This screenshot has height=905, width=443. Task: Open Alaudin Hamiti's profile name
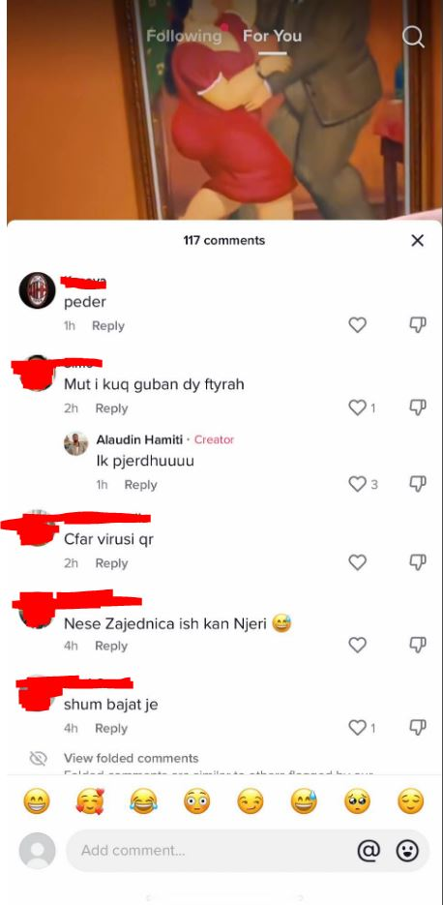click(x=139, y=439)
